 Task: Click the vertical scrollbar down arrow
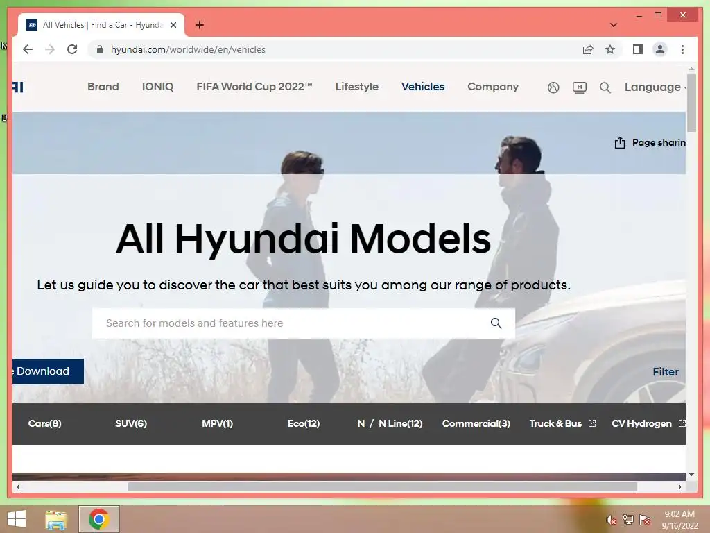[691, 475]
